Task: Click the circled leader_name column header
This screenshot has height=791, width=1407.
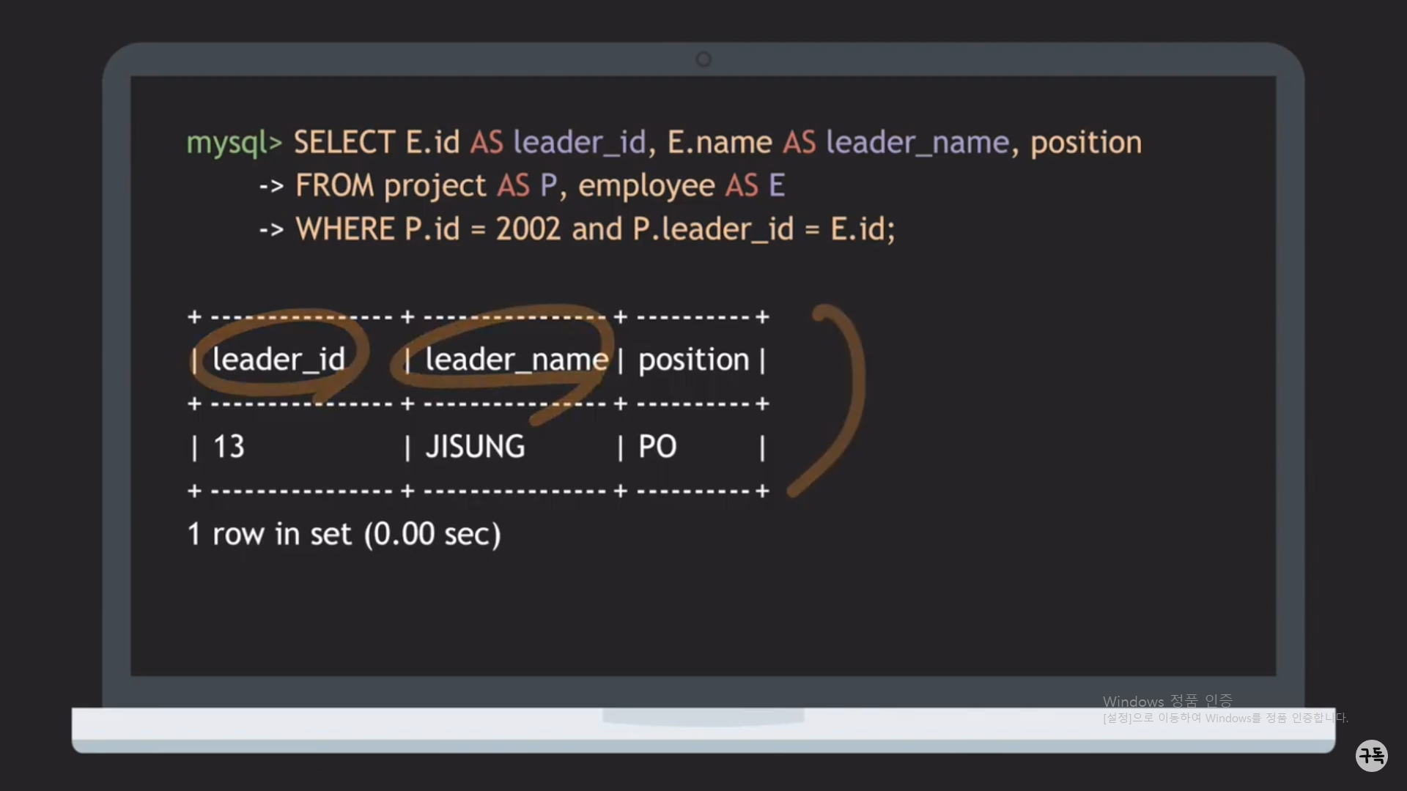Action: (516, 360)
